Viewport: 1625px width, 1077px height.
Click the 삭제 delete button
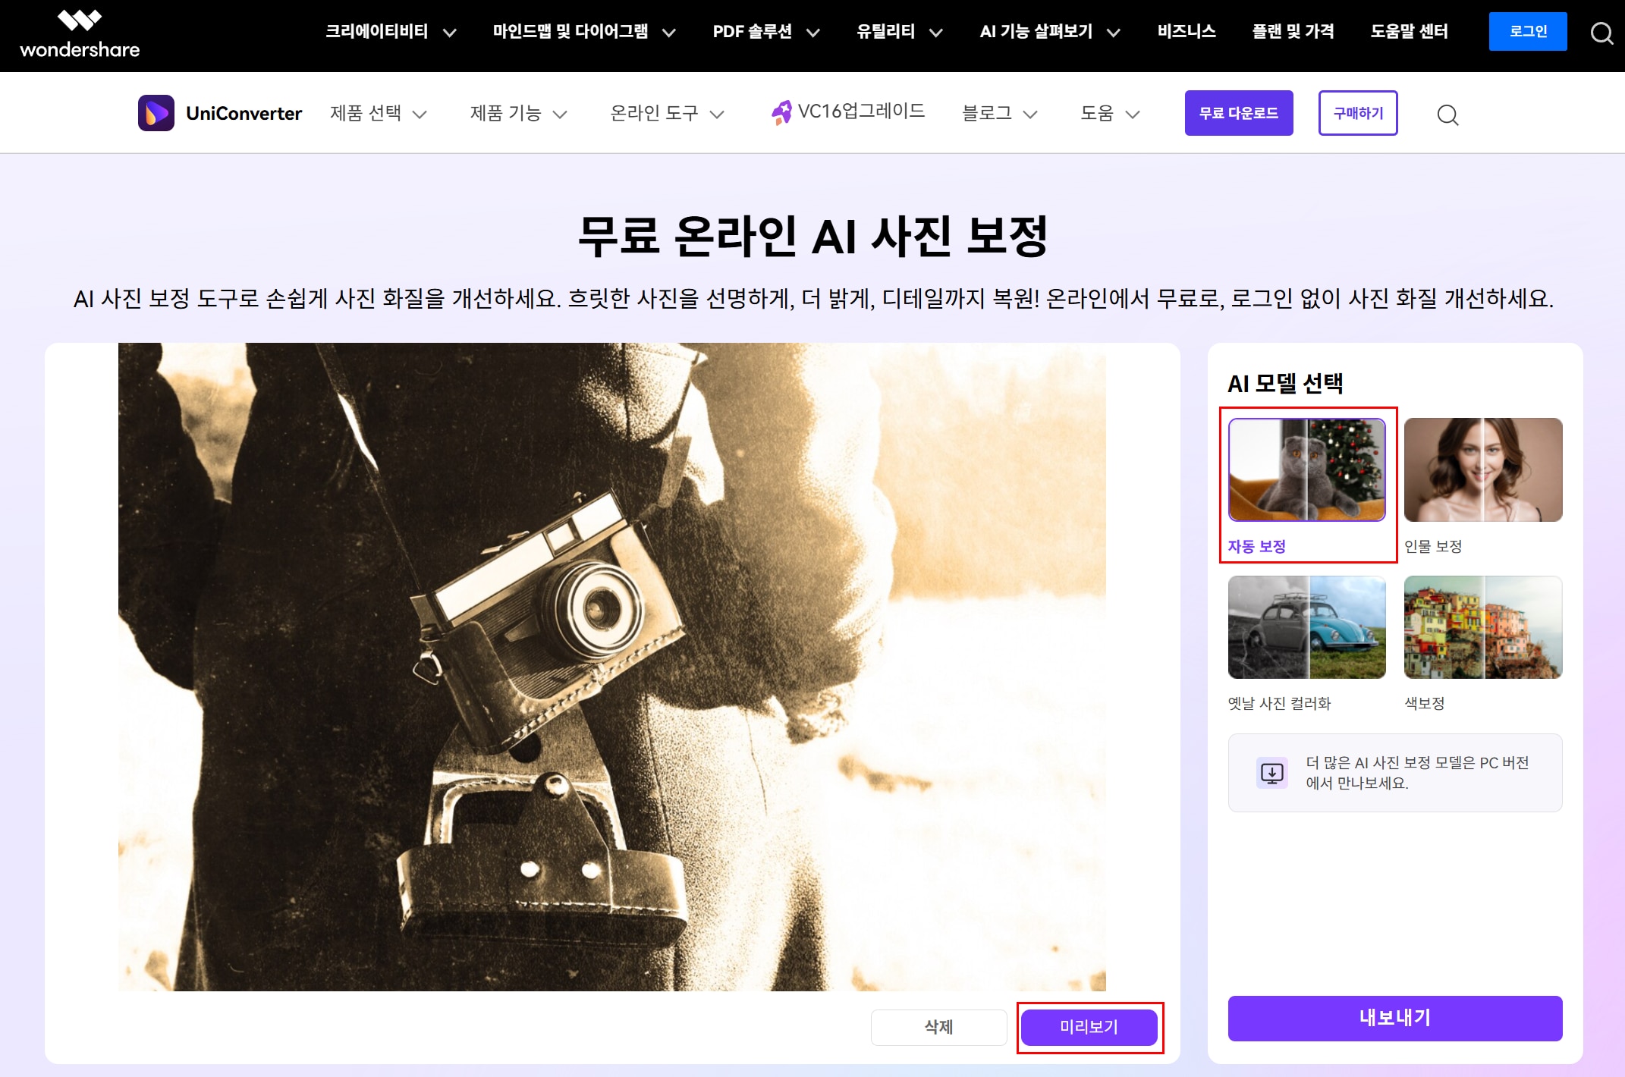point(938,1027)
